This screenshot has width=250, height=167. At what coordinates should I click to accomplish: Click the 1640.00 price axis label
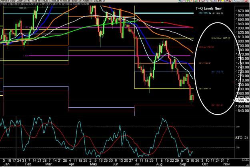pos(242,111)
